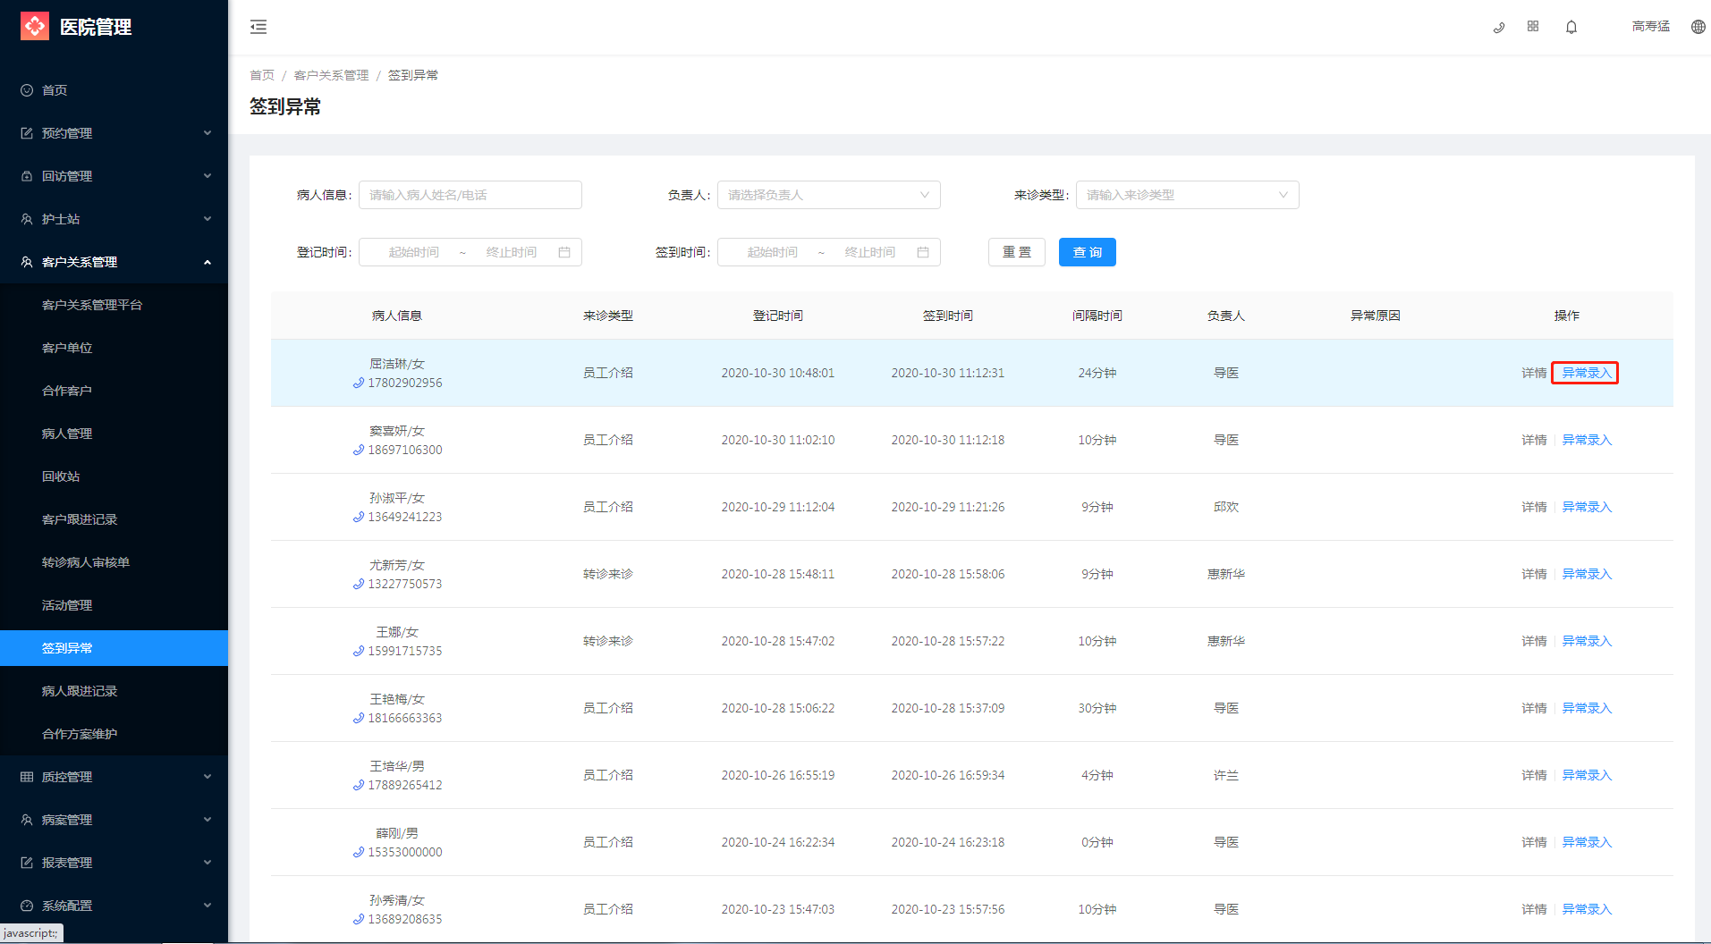Click the hospital management logo icon
The image size is (1711, 944).
pos(35,26)
